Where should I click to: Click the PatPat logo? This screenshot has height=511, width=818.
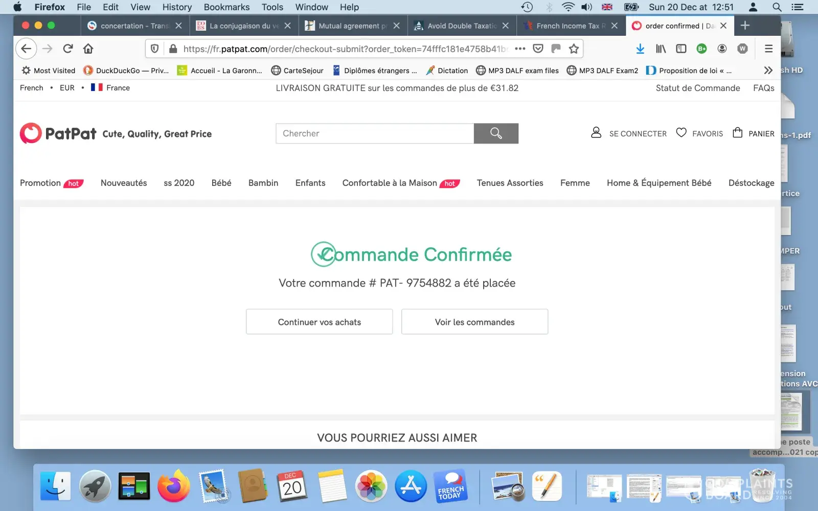[58, 133]
